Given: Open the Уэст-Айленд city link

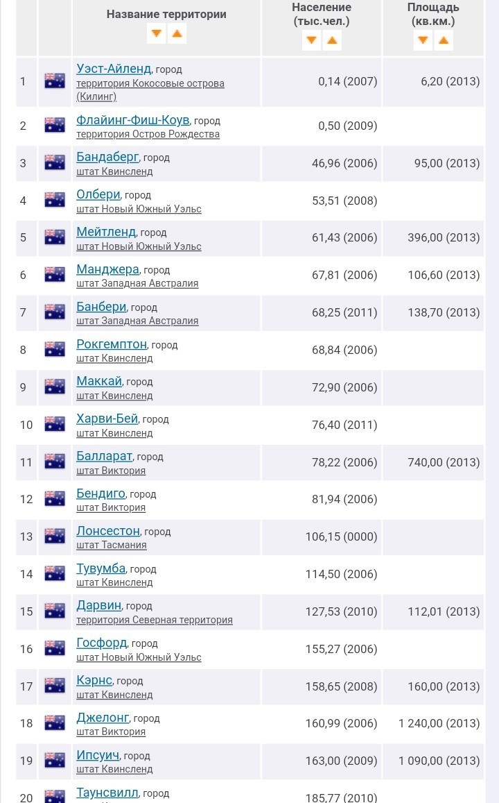Looking at the screenshot, I should click(x=114, y=69).
